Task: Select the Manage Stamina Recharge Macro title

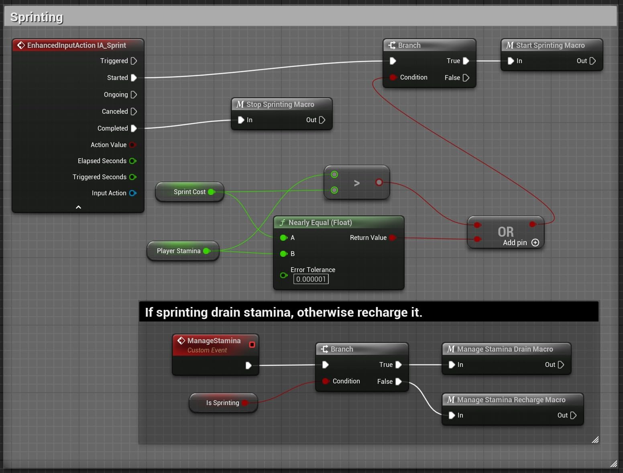Action: click(x=511, y=399)
